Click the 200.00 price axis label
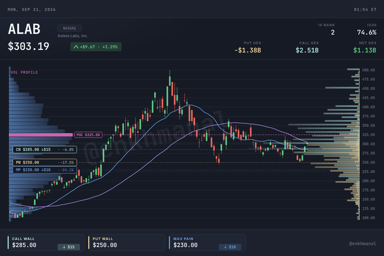The height and width of the screenshot is (256, 384). 369,181
